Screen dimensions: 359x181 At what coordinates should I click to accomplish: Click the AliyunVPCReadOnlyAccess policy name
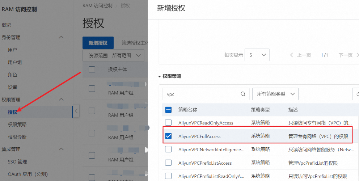tap(206, 123)
